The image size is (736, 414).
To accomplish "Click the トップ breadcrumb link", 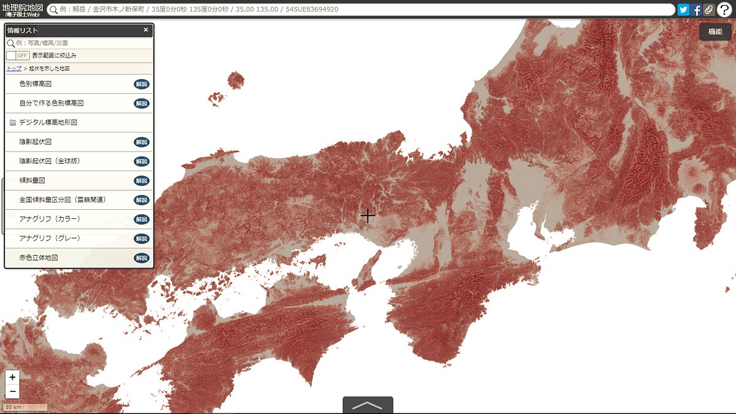I will pos(13,69).
